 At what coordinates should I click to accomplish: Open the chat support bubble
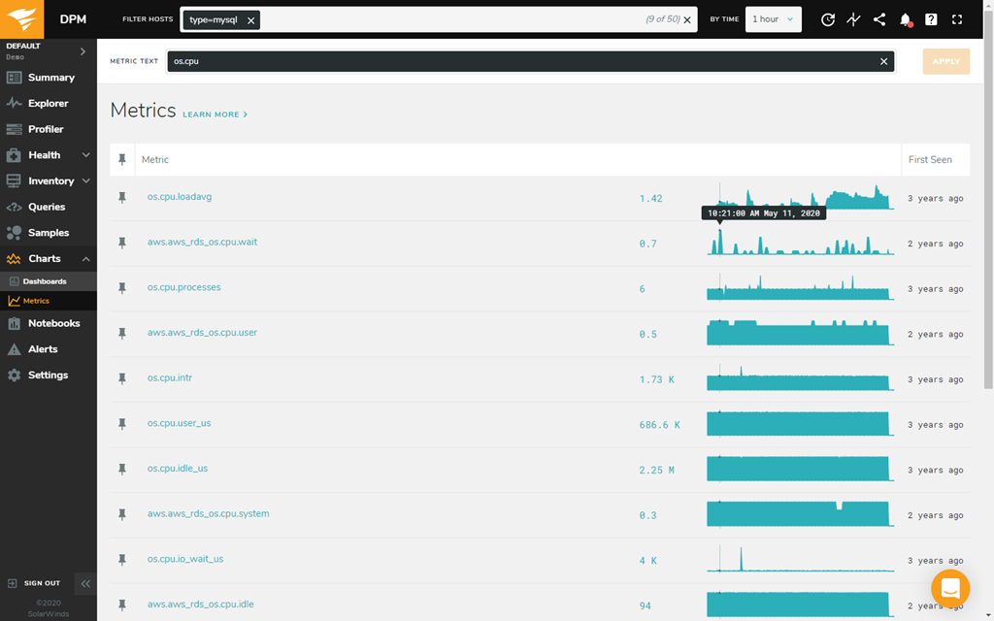(x=950, y=588)
